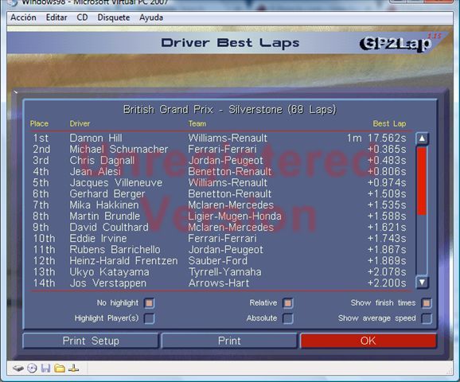Select the Ukyo Katayama row
This screenshot has height=382, width=460.
[219, 272]
